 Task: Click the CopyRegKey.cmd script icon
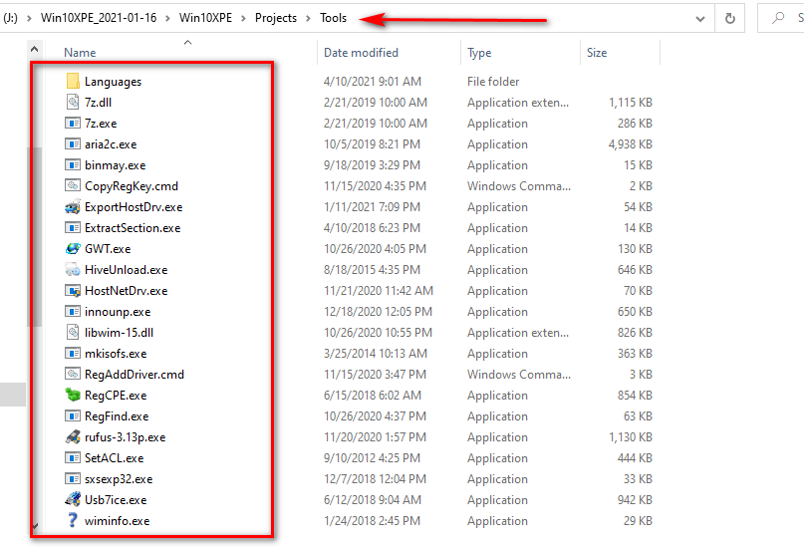[x=73, y=185]
